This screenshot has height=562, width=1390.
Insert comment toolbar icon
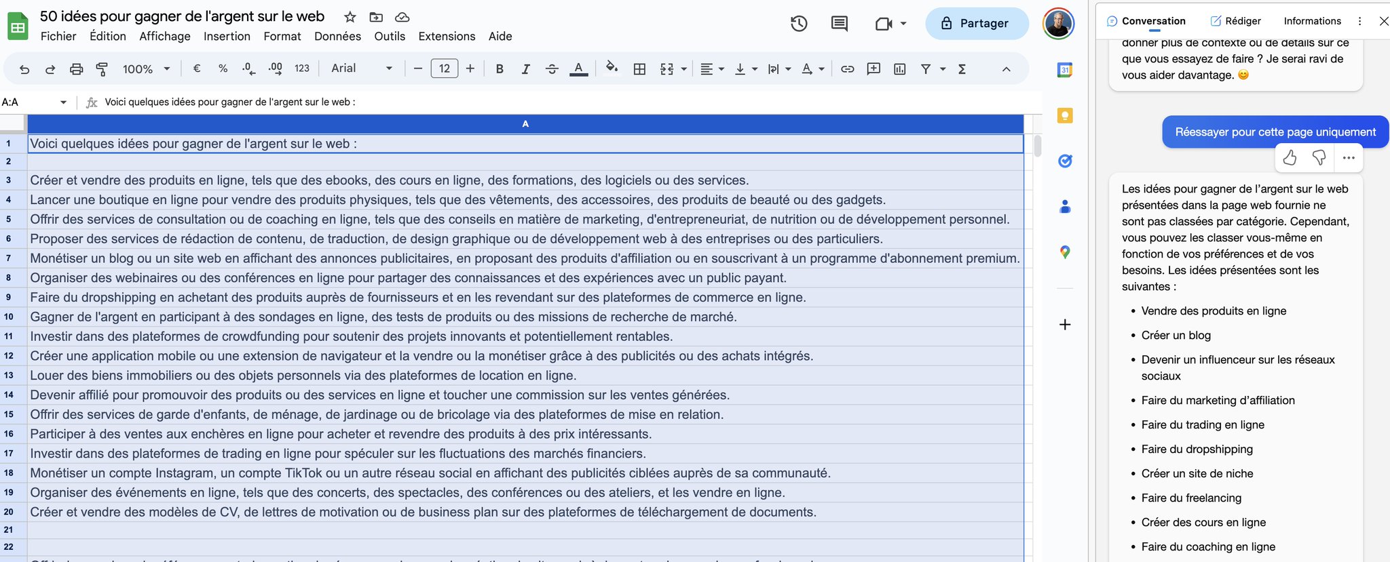pyautogui.click(x=874, y=68)
